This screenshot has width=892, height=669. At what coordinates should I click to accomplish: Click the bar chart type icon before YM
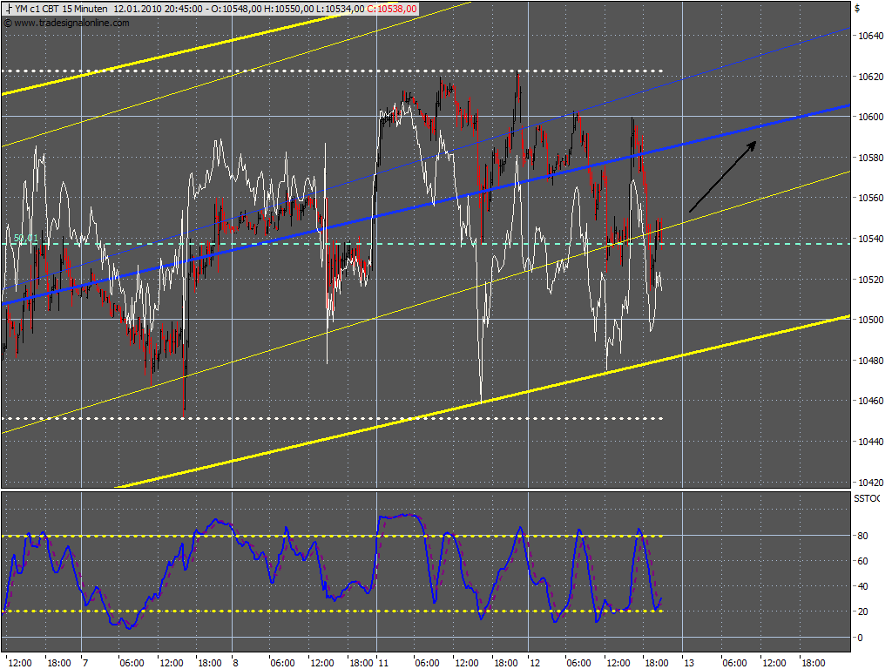click(x=9, y=9)
